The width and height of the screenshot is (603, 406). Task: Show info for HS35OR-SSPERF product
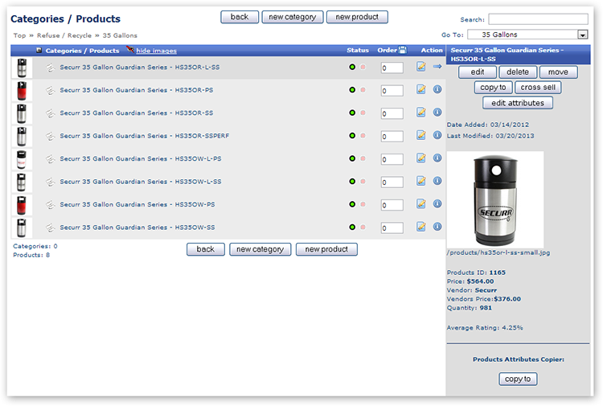tap(437, 135)
